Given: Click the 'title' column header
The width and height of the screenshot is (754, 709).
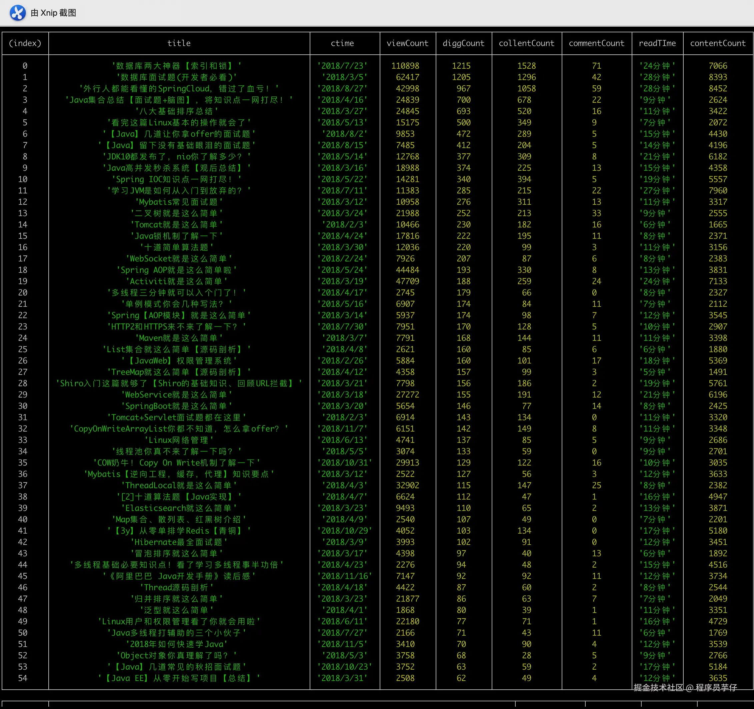Looking at the screenshot, I should pos(179,43).
